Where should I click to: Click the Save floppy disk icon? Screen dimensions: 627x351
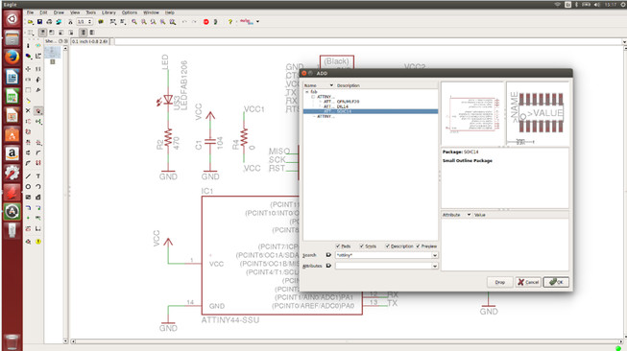tap(40, 21)
